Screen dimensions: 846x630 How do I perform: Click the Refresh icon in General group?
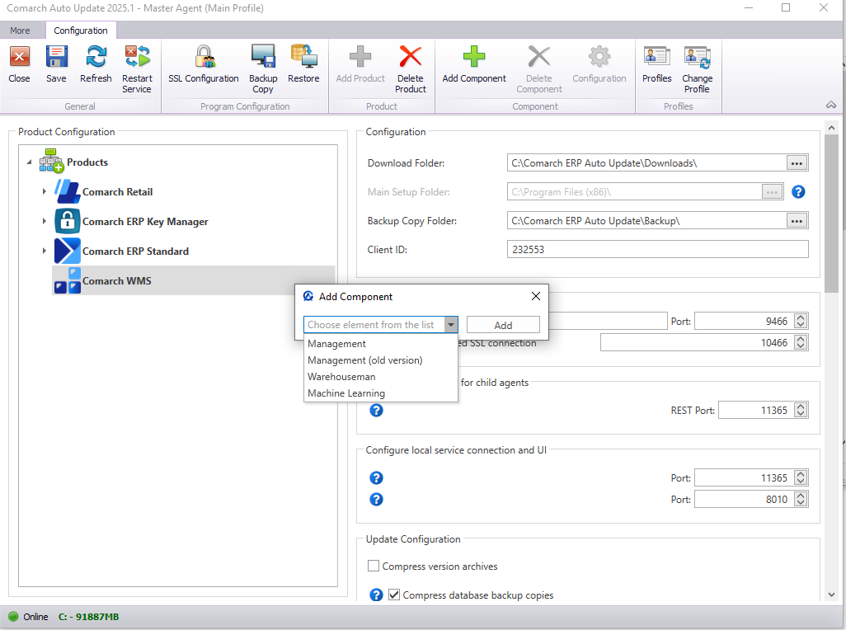pos(96,57)
